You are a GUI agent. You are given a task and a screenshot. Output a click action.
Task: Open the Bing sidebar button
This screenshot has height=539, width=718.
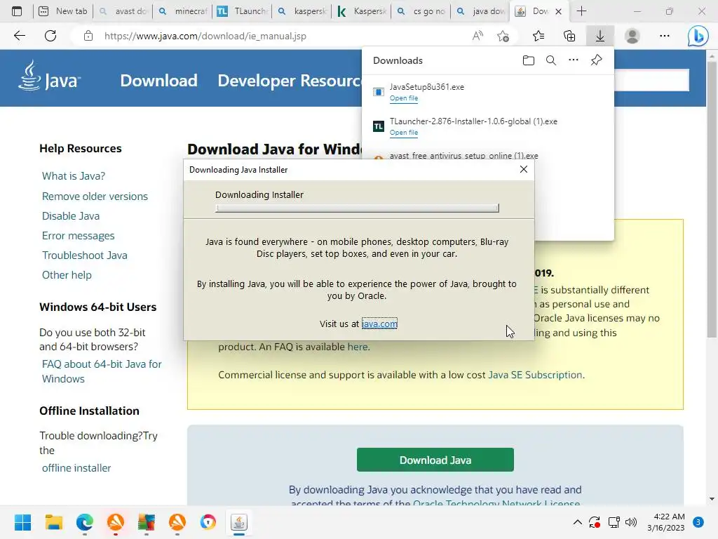(x=698, y=36)
